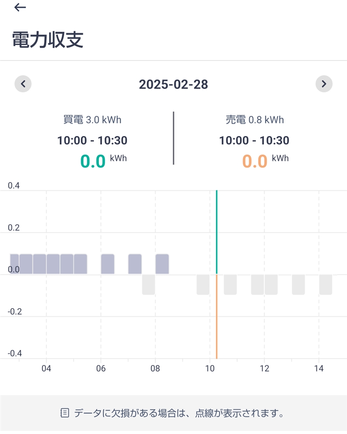Tap the gray sold bar after 14
The image size is (347, 434).
tap(325, 284)
